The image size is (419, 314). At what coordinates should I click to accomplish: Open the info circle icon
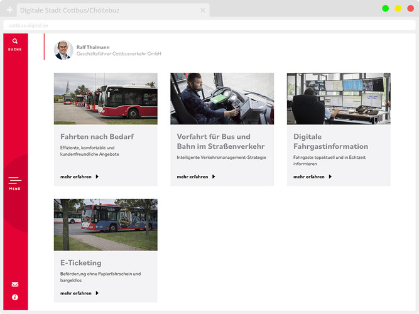pos(15,297)
